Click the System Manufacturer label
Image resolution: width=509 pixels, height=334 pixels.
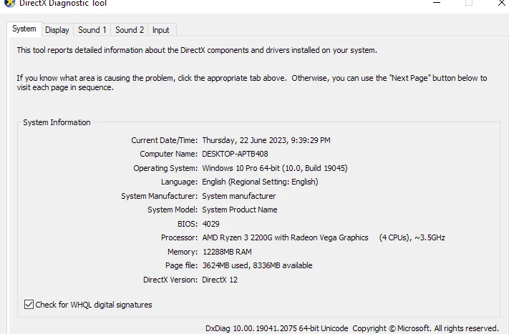click(x=159, y=196)
